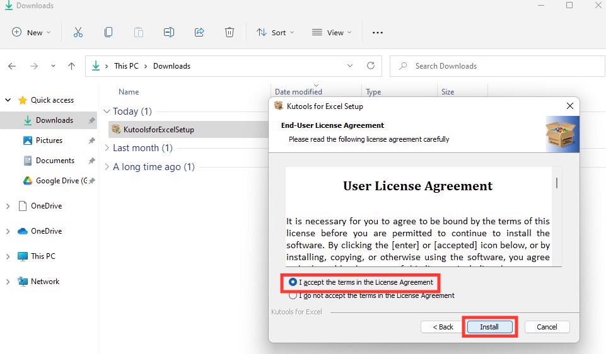The width and height of the screenshot is (606, 354).
Task: Click This PC in the address breadcrumb
Action: [126, 66]
